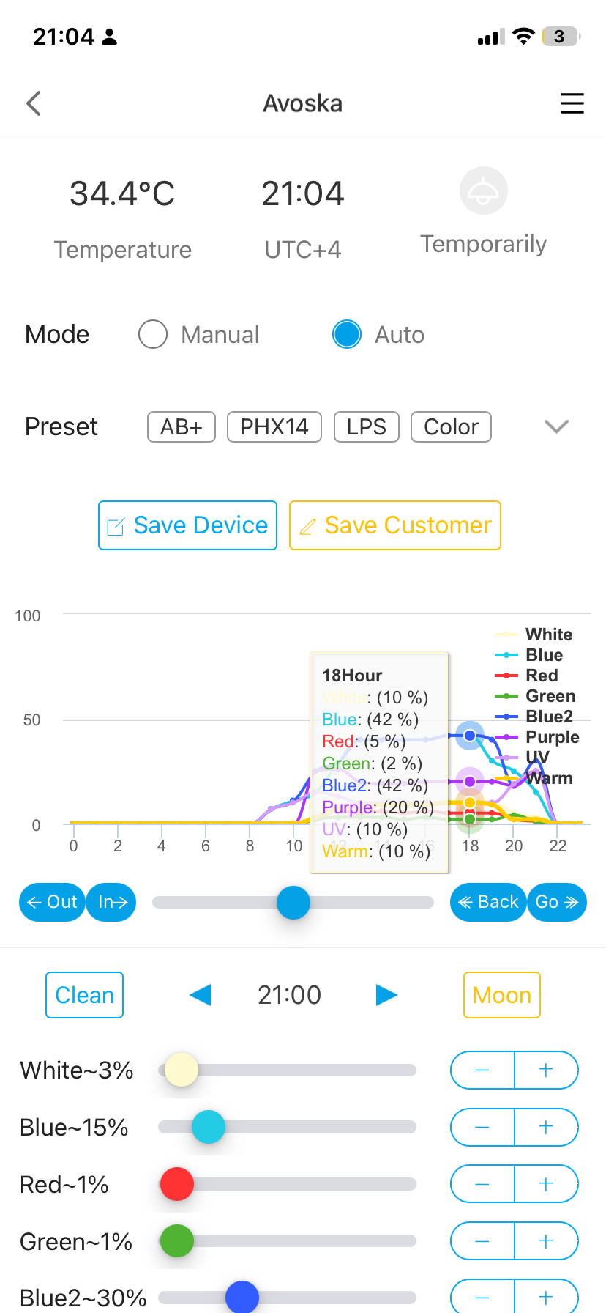Choose the PHX14 preset
This screenshot has height=1313, width=606.
274,427
